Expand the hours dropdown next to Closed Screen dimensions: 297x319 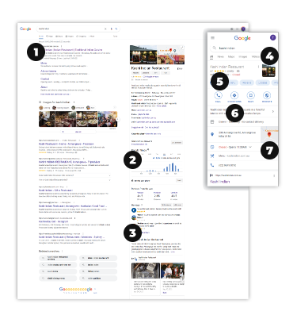click(250, 147)
